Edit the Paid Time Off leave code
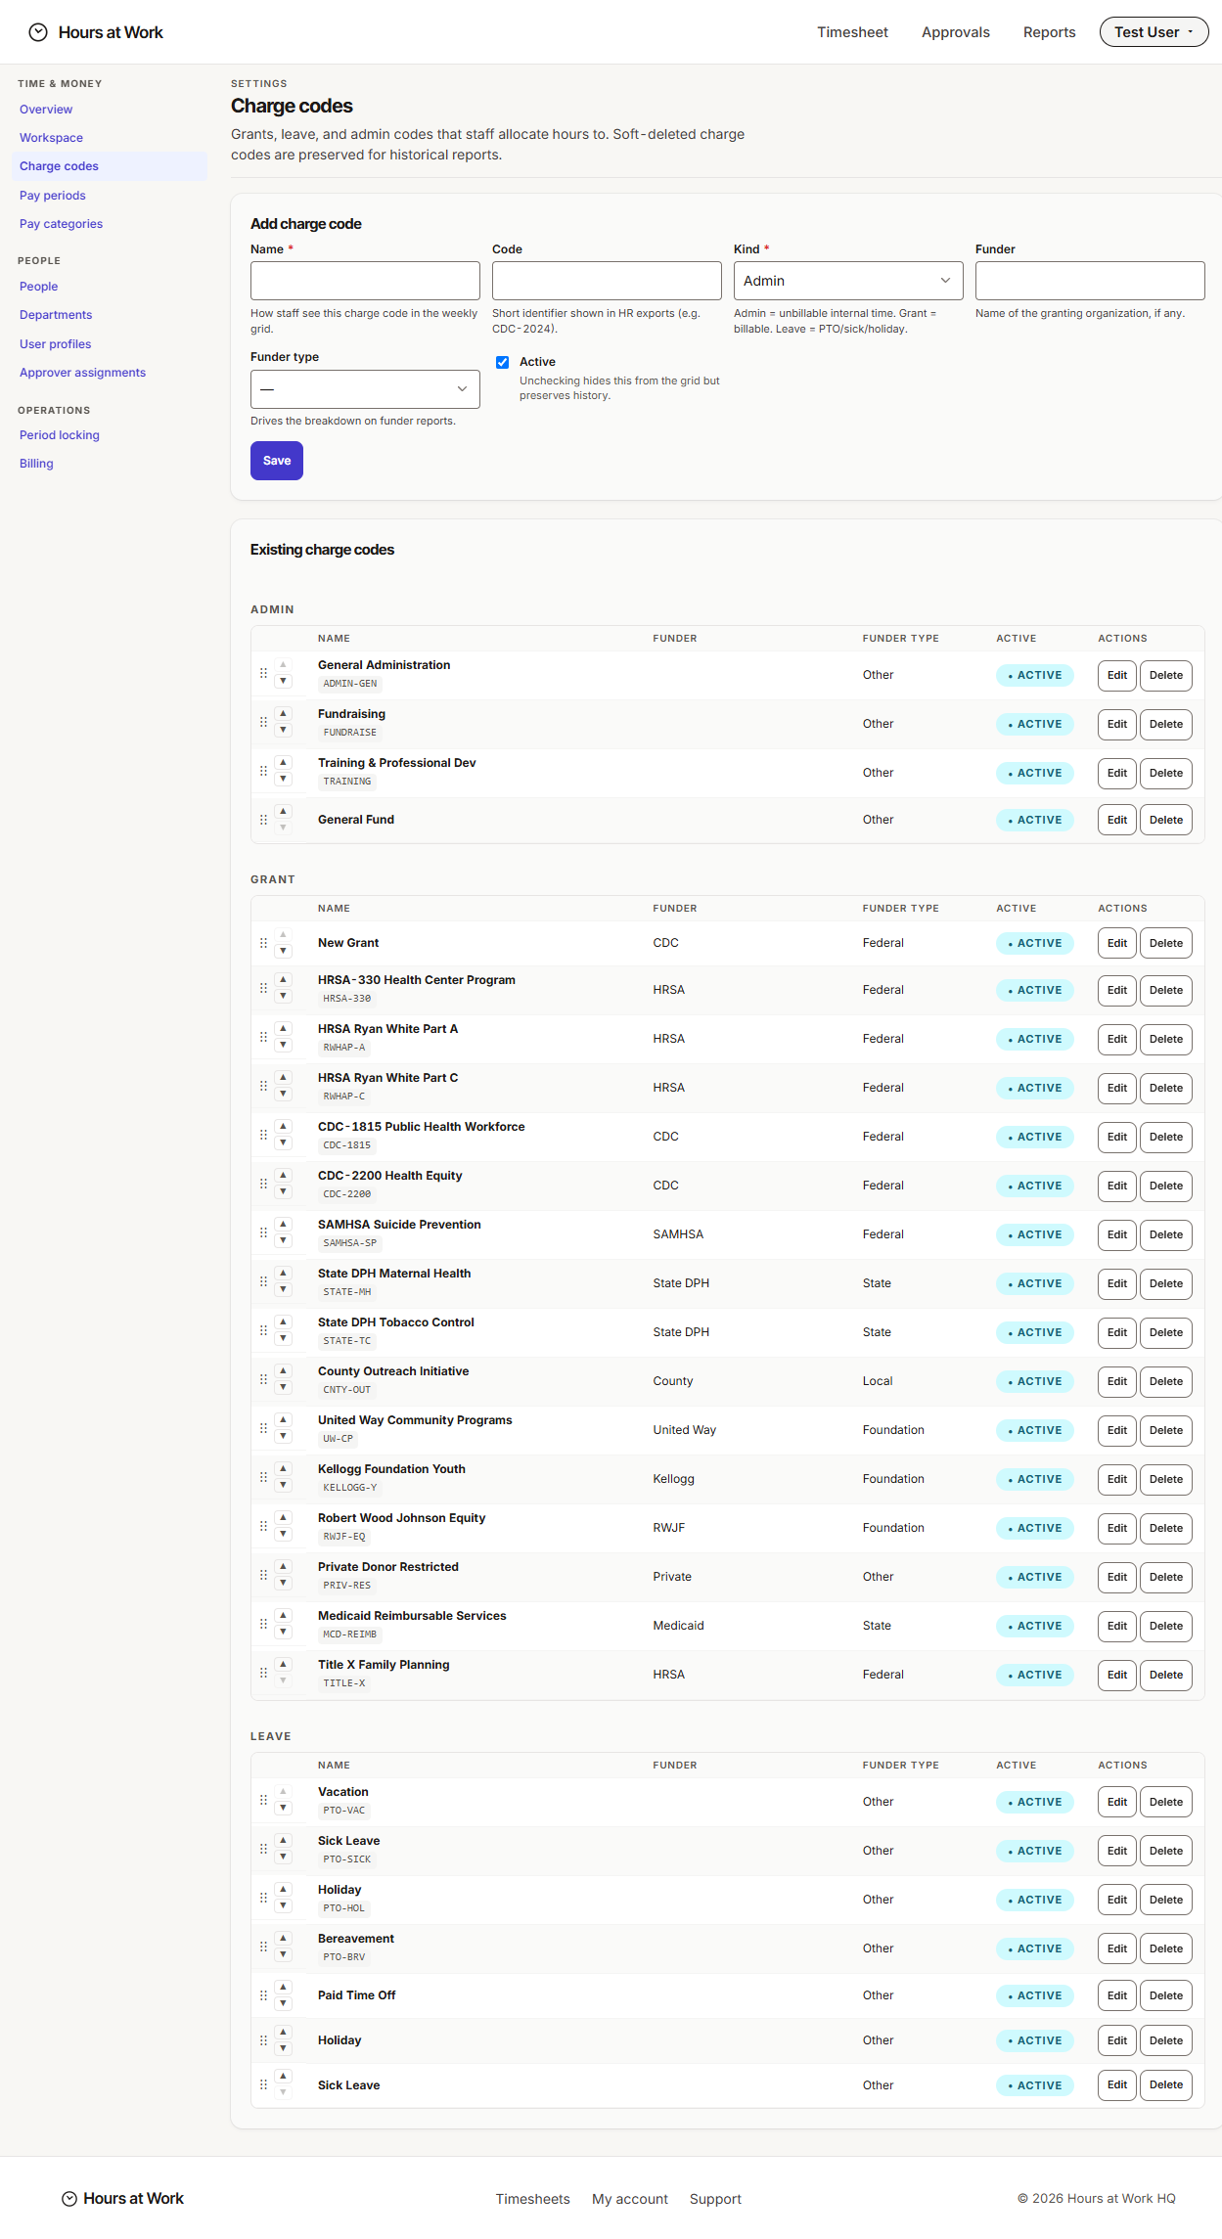 coord(1117,1996)
